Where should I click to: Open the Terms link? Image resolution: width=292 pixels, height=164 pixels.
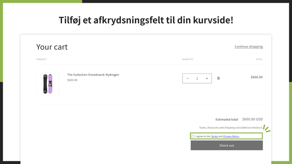[x=214, y=136]
